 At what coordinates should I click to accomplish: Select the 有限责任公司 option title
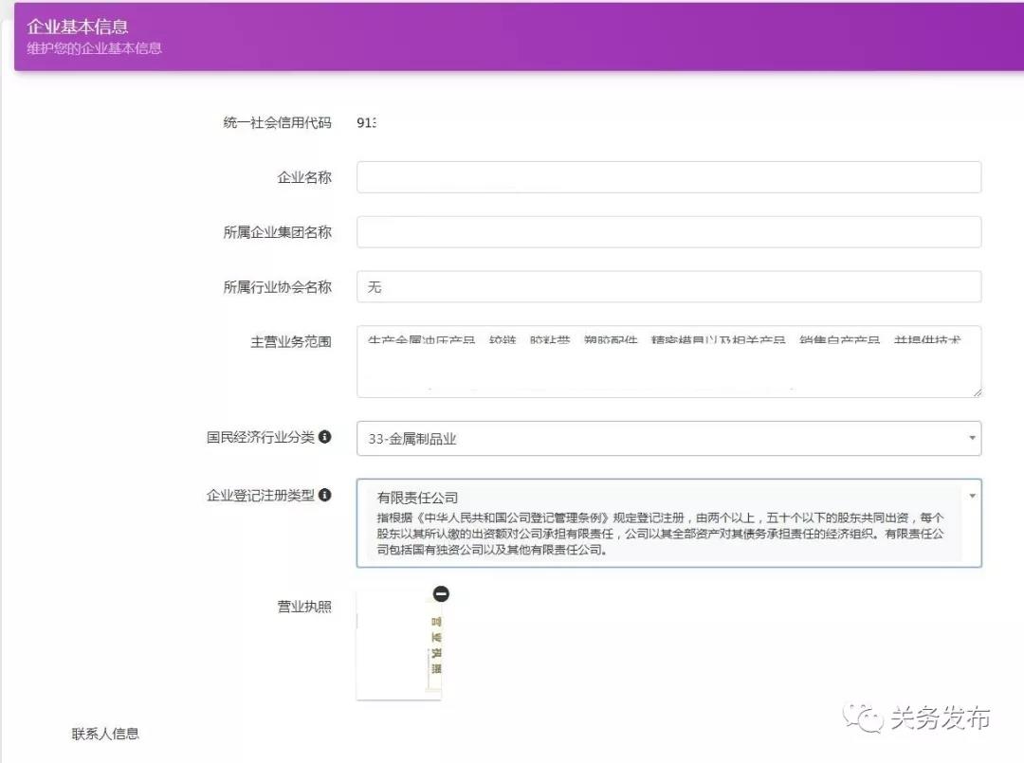coord(417,498)
